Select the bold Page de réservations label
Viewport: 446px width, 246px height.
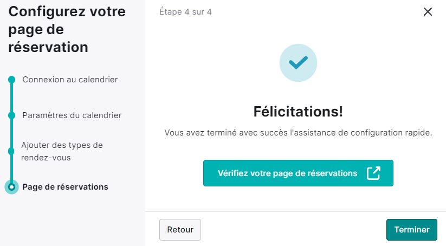pos(66,187)
